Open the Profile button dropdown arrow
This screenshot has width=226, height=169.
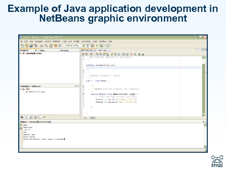[110, 46]
